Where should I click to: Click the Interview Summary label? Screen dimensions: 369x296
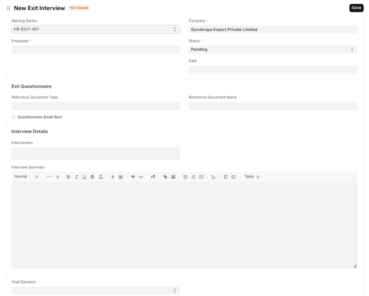[28, 167]
